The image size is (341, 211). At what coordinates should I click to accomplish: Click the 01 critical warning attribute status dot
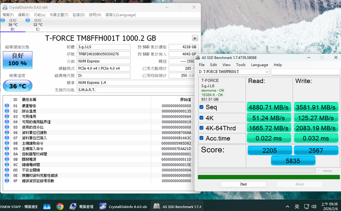pyautogui.click(x=7, y=106)
